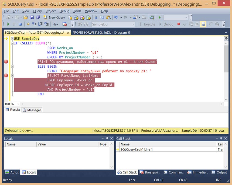Open the Help menu
The width and height of the screenshot is (232, 185).
click(x=104, y=11)
